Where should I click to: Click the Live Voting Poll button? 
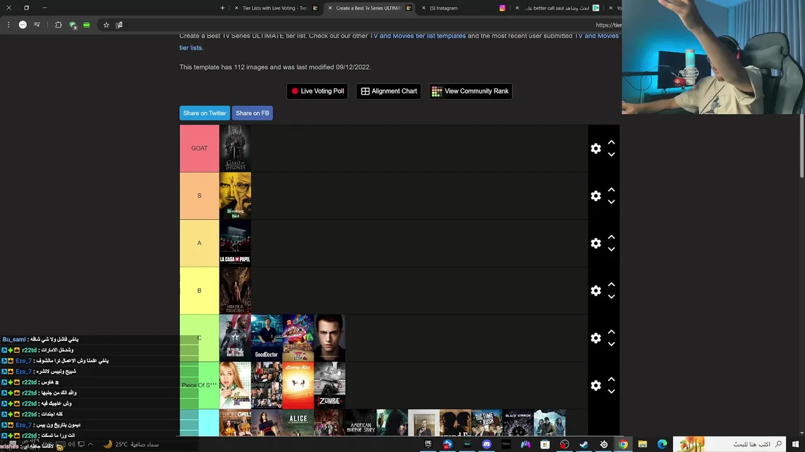pos(317,91)
